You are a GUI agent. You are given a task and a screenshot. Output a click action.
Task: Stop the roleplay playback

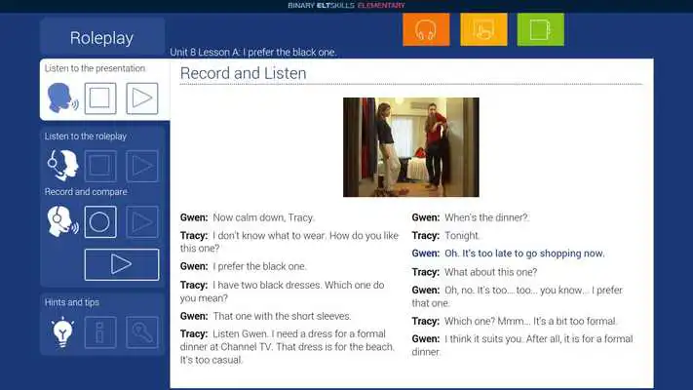click(100, 167)
